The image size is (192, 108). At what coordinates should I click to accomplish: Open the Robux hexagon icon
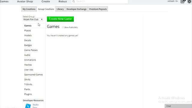[x=189, y=1]
